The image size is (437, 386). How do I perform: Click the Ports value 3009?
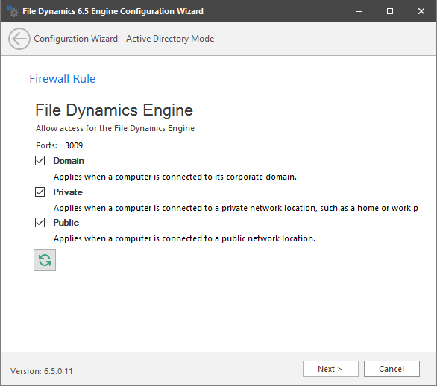click(74, 145)
